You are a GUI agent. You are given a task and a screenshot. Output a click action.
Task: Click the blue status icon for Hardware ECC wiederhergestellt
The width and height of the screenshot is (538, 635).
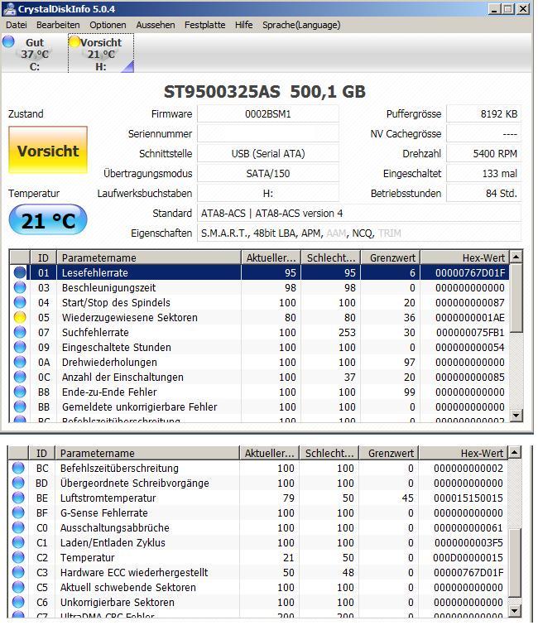click(18, 573)
